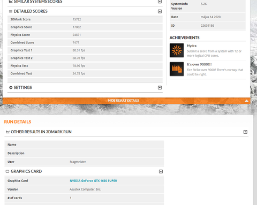Select Physics Test value 78.96 fps
This screenshot has width=257, height=205.
point(79,66)
